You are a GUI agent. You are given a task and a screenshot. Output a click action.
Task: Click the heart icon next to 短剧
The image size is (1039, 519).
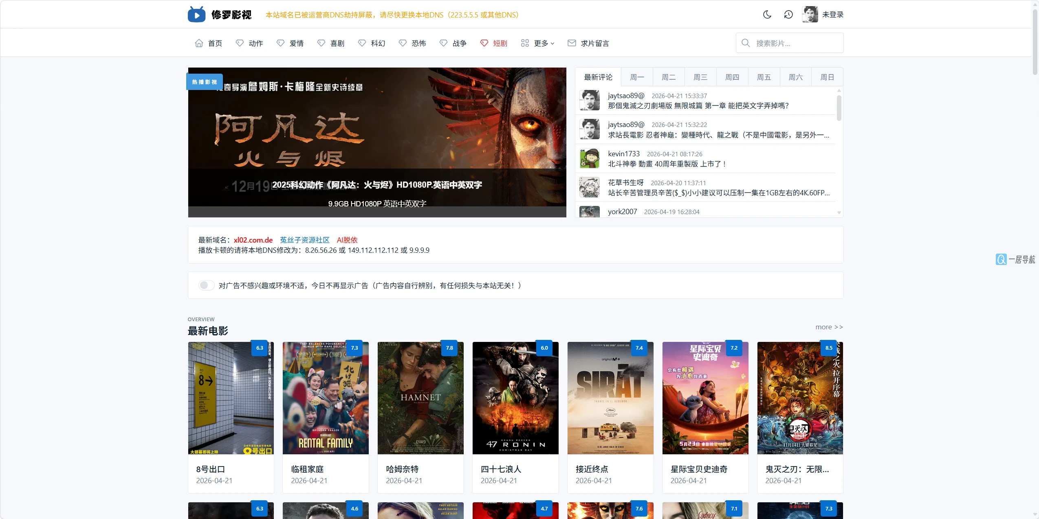pos(484,43)
